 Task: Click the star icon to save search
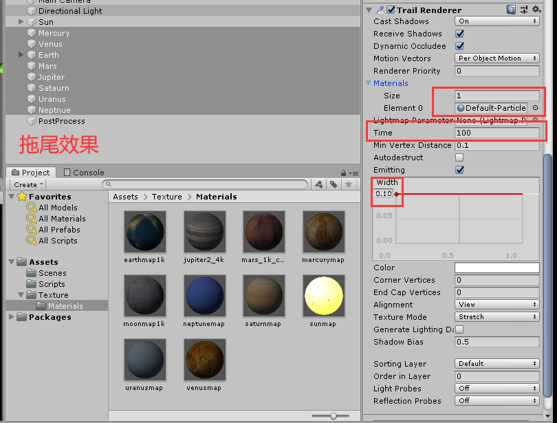point(347,184)
